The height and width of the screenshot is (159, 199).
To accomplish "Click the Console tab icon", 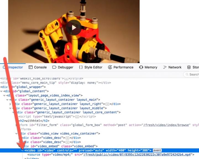I will (31, 67).
